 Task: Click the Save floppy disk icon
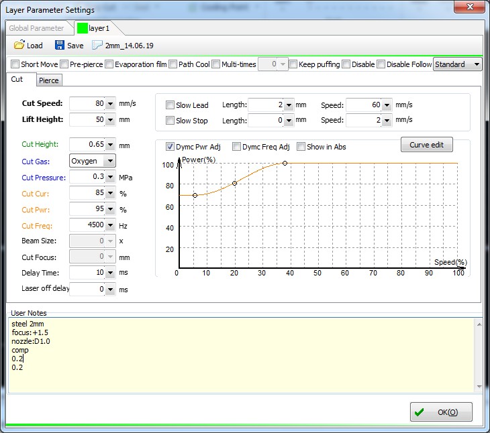pos(60,46)
